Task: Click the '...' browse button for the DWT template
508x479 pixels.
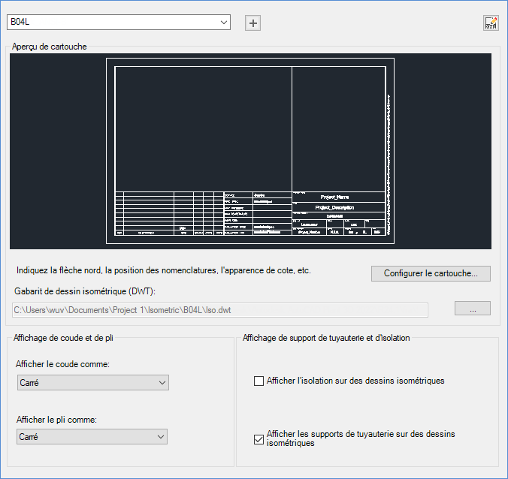Action: coord(473,308)
